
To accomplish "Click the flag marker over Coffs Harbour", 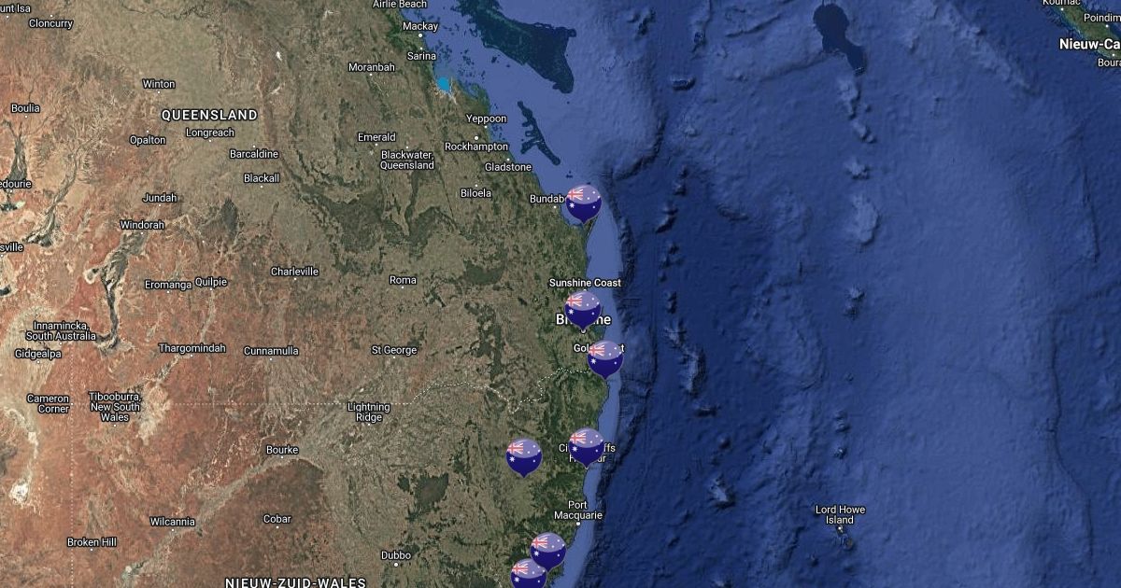I will pos(586,444).
